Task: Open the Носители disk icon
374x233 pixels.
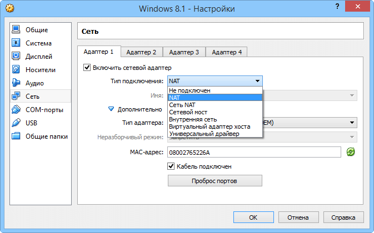Action: [16, 69]
